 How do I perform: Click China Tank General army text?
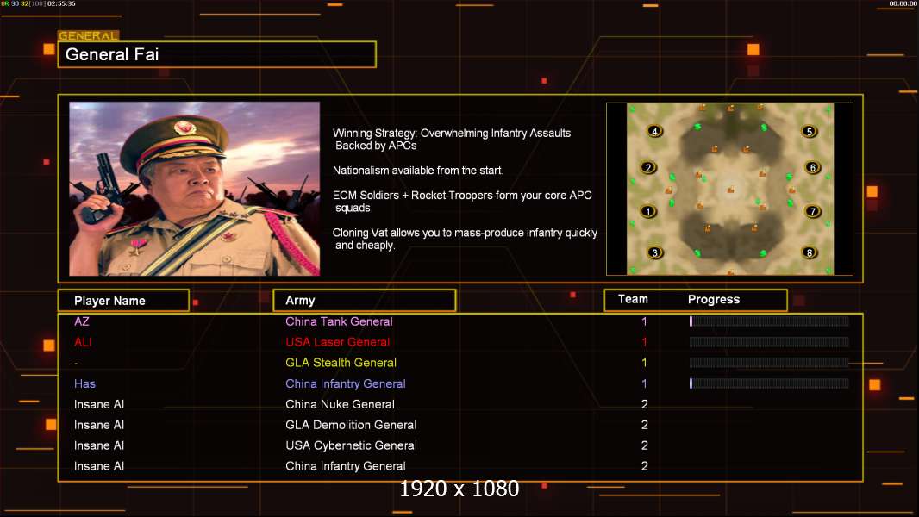pyautogui.click(x=339, y=321)
